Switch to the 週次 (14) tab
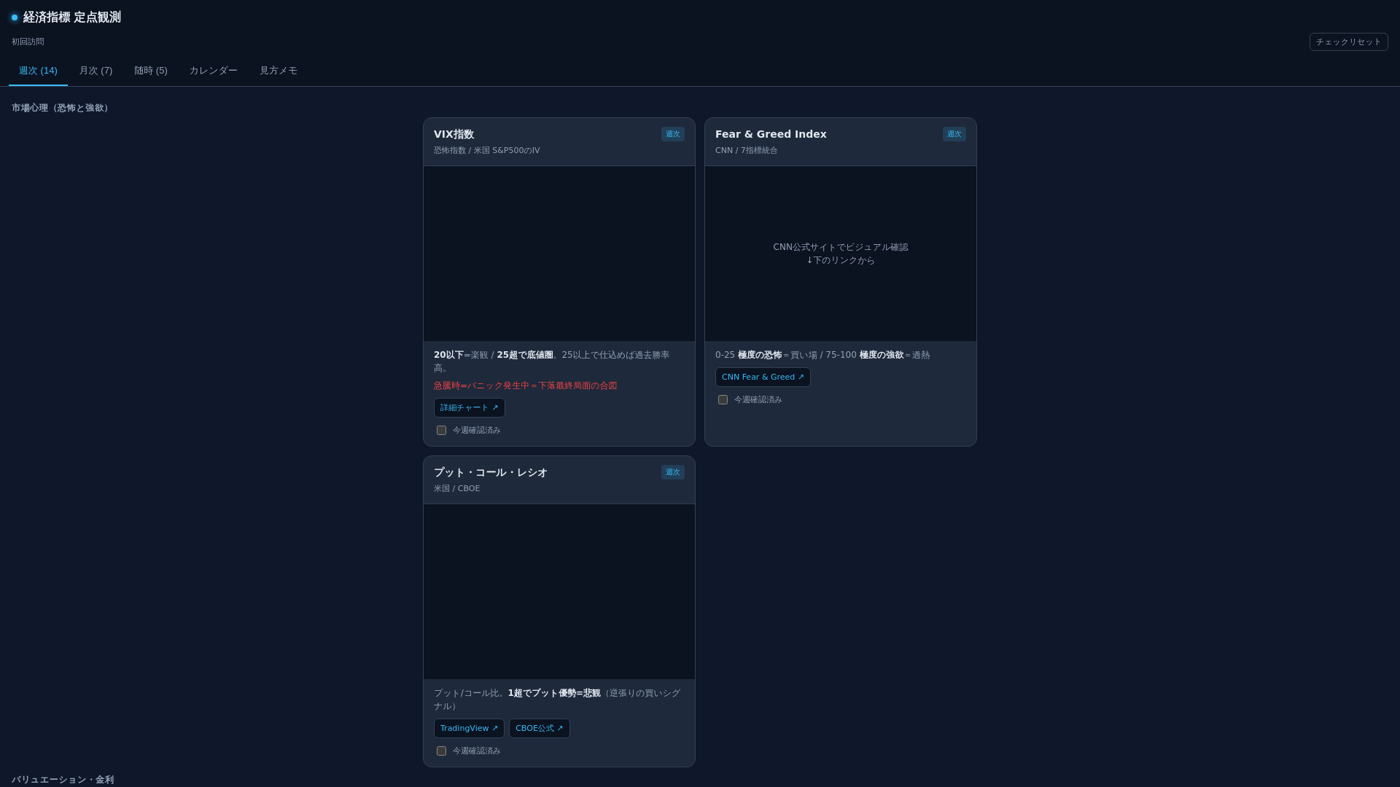 (38, 71)
